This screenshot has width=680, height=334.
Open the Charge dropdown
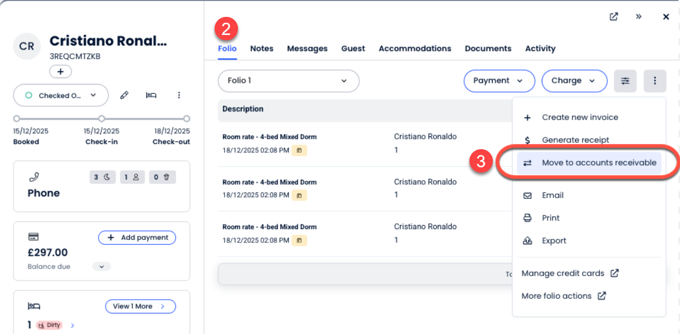click(x=573, y=81)
